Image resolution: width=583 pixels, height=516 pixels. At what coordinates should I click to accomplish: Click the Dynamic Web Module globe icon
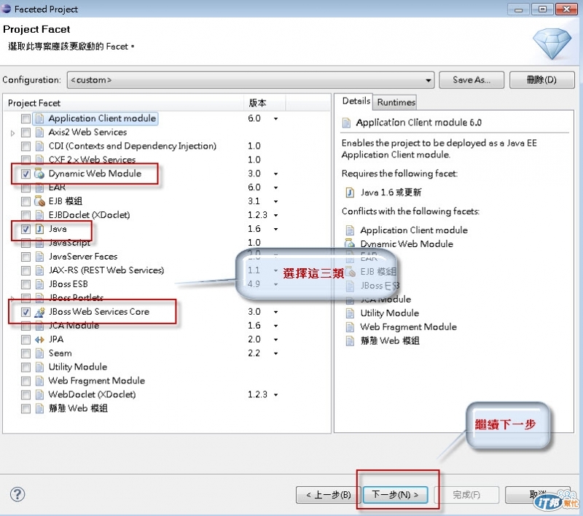point(39,173)
